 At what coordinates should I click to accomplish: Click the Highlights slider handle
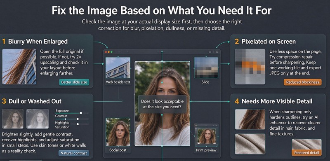pyautogui.click(x=78, y=124)
